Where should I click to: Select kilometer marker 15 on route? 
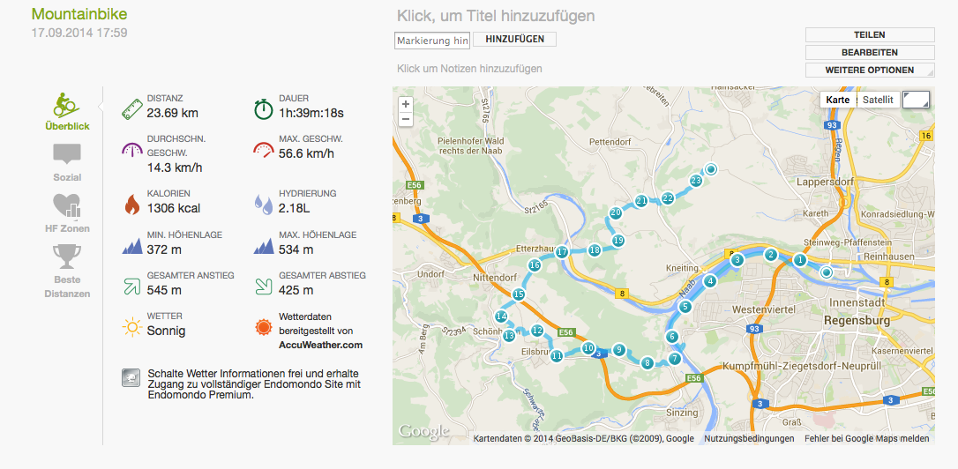[x=519, y=295]
